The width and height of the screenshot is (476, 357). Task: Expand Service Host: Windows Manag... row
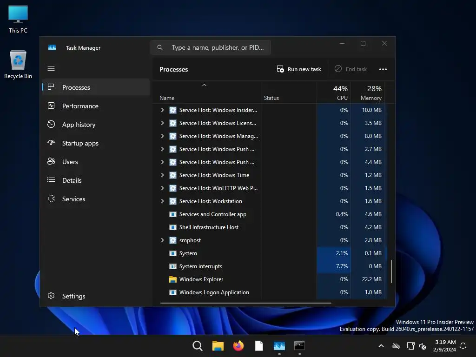(162, 136)
